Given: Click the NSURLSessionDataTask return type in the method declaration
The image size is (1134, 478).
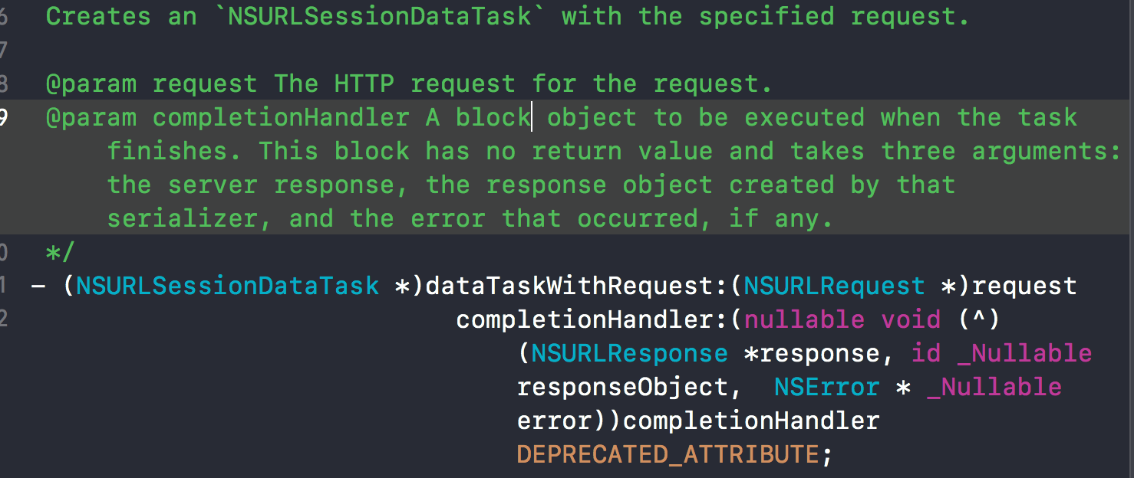Looking at the screenshot, I should click(227, 286).
